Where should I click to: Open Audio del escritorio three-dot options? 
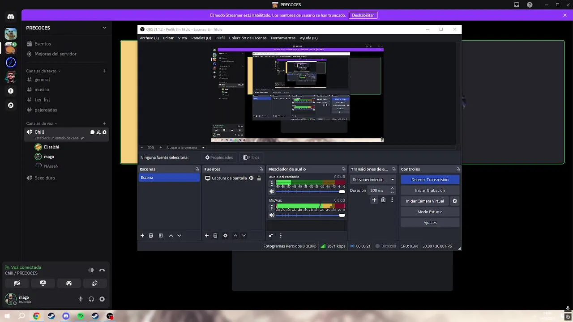pos(272,184)
